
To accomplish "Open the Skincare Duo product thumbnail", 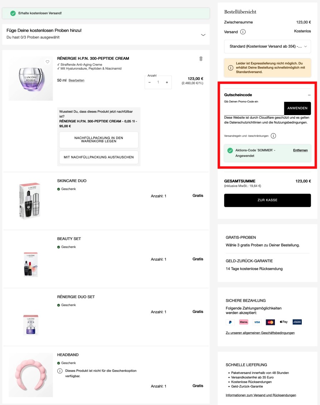I will pyautogui.click(x=30, y=200).
